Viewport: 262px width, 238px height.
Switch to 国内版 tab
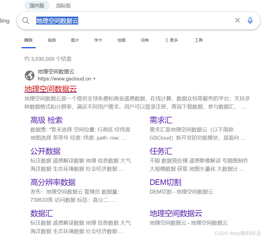click(x=37, y=5)
